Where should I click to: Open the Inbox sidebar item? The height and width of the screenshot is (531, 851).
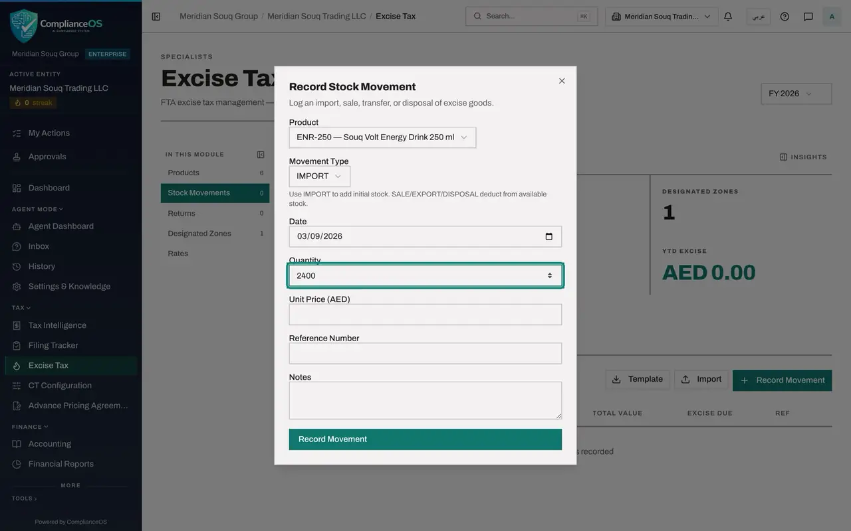(70, 246)
